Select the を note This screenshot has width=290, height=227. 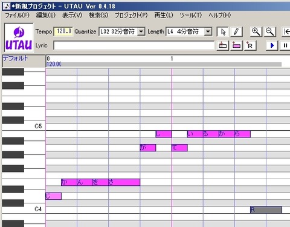click(x=100, y=182)
